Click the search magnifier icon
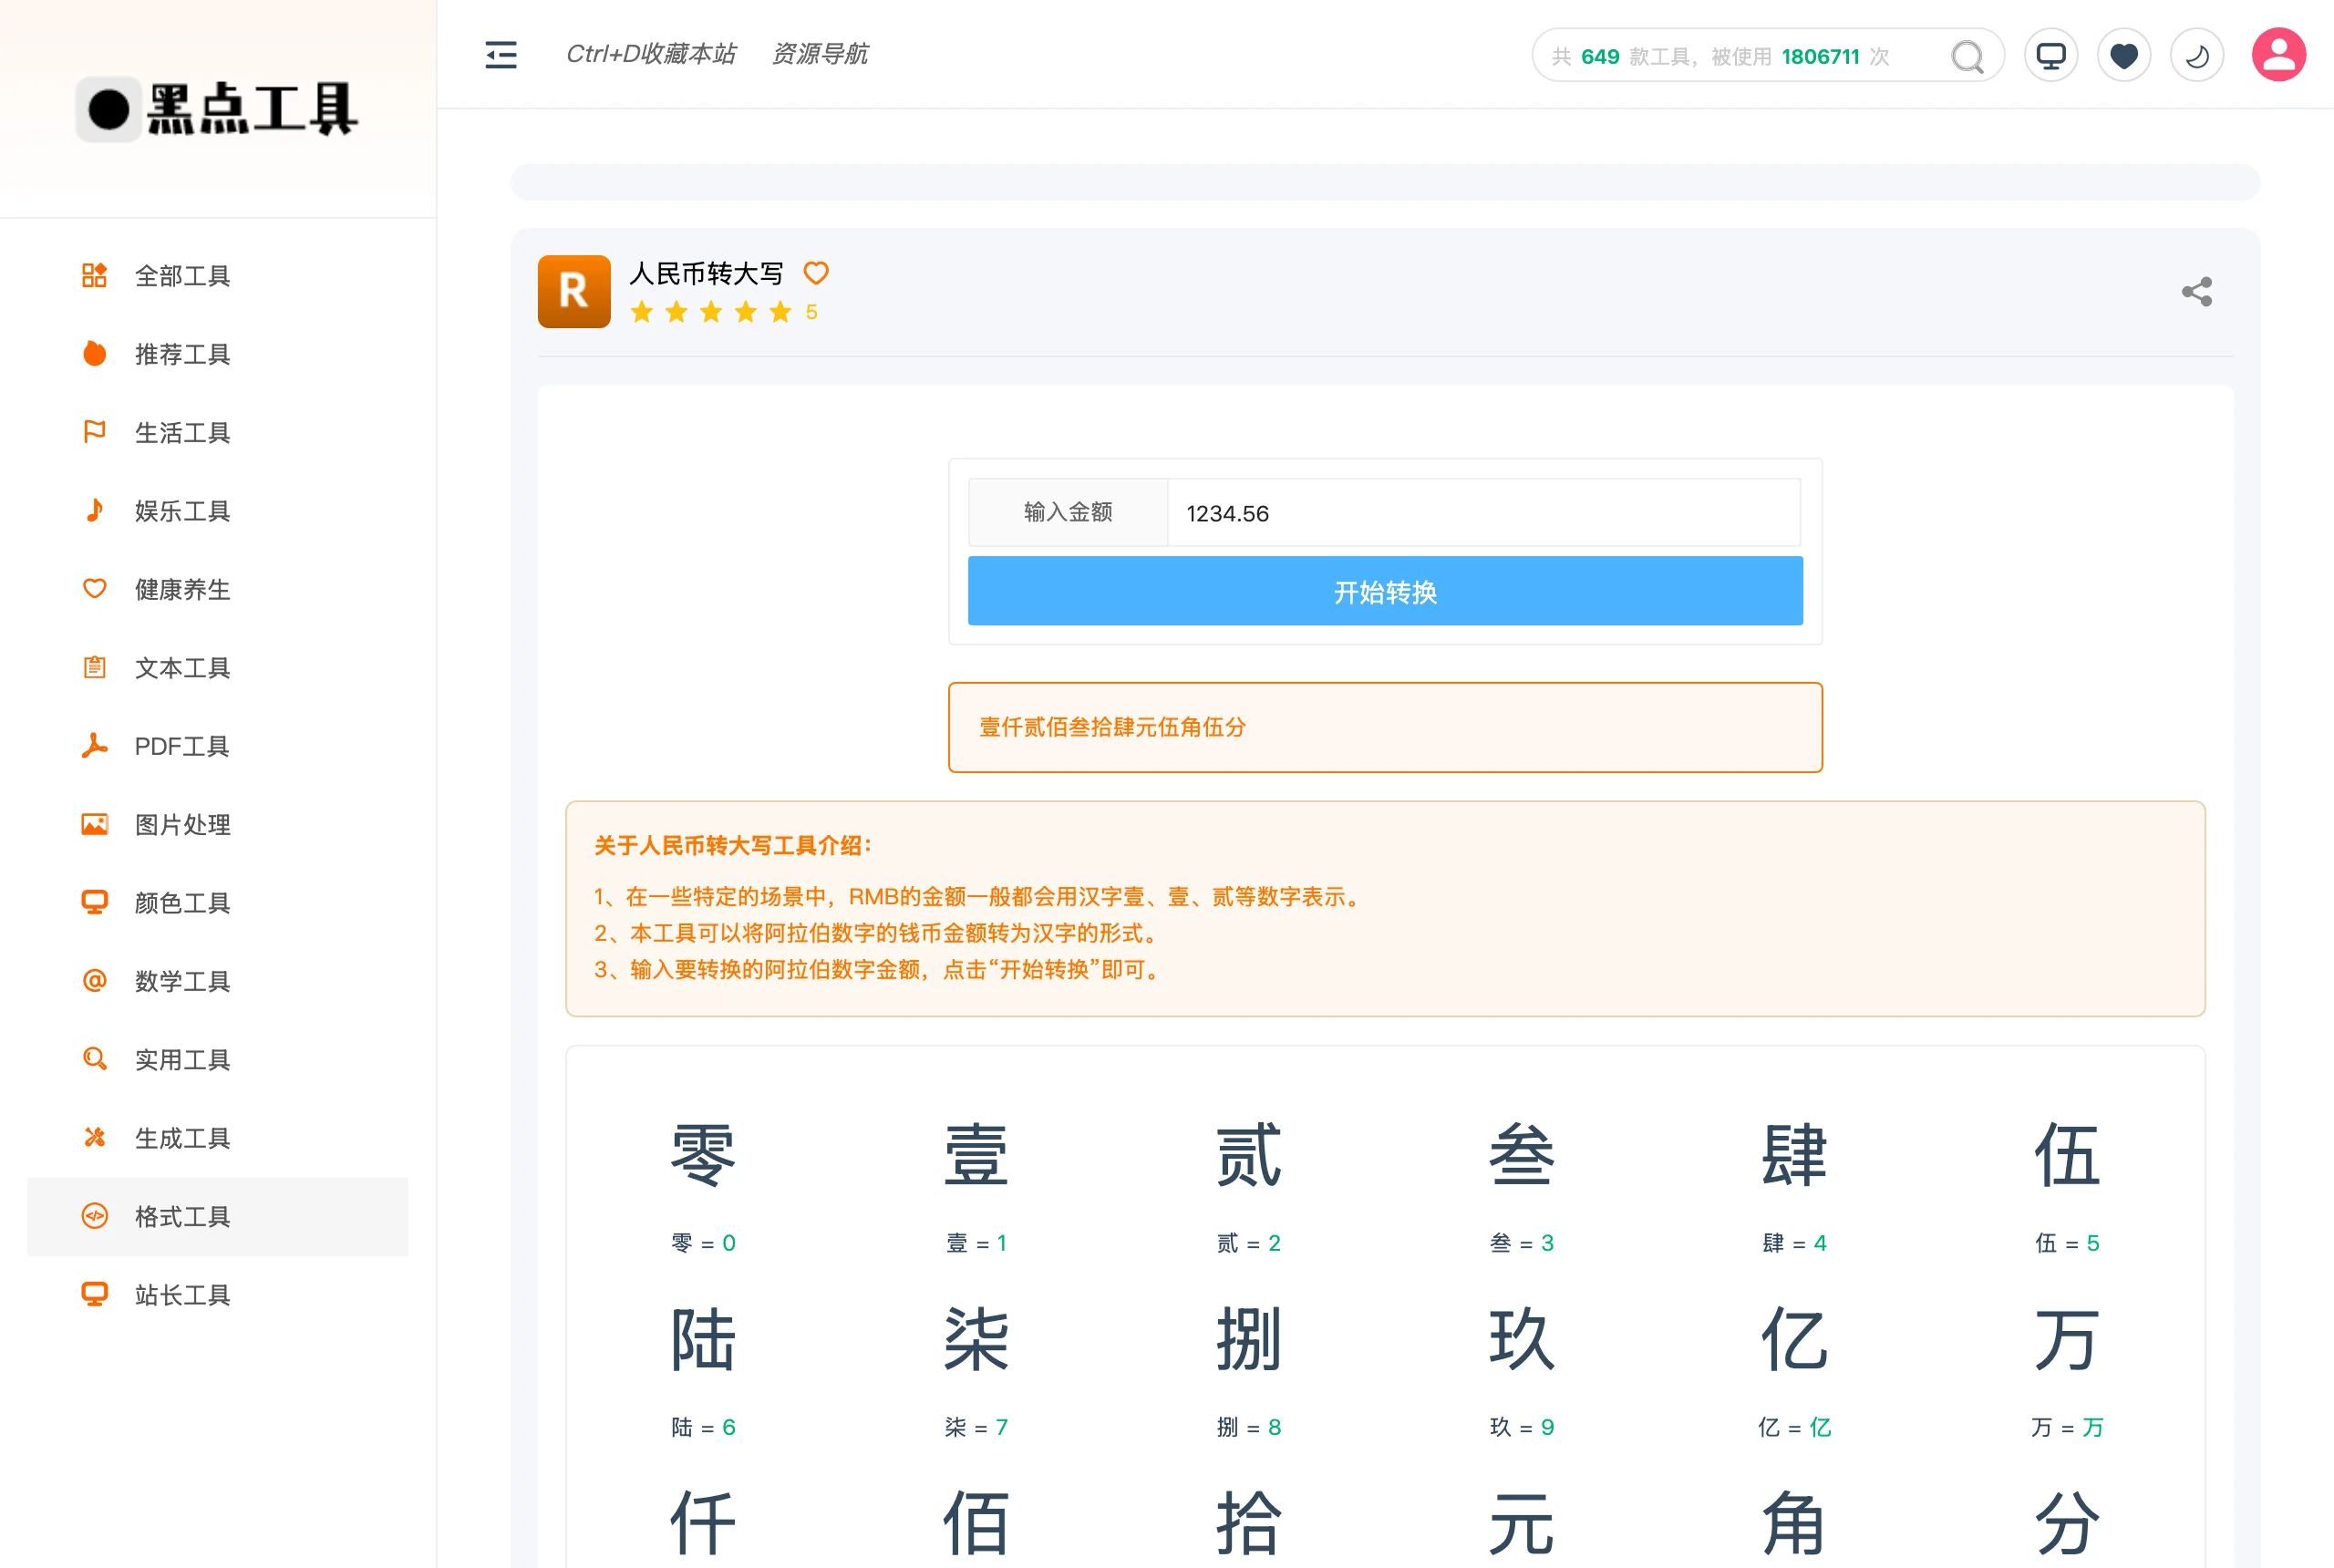 point(1967,56)
